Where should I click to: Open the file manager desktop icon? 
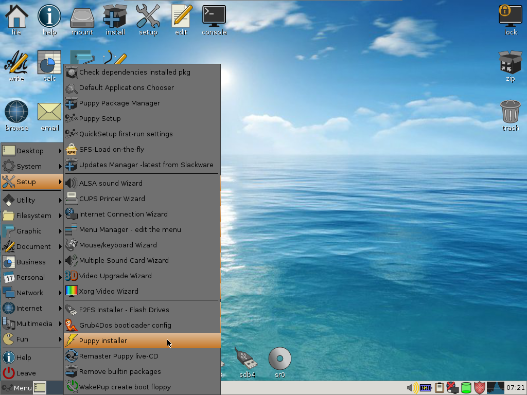(x=16, y=20)
